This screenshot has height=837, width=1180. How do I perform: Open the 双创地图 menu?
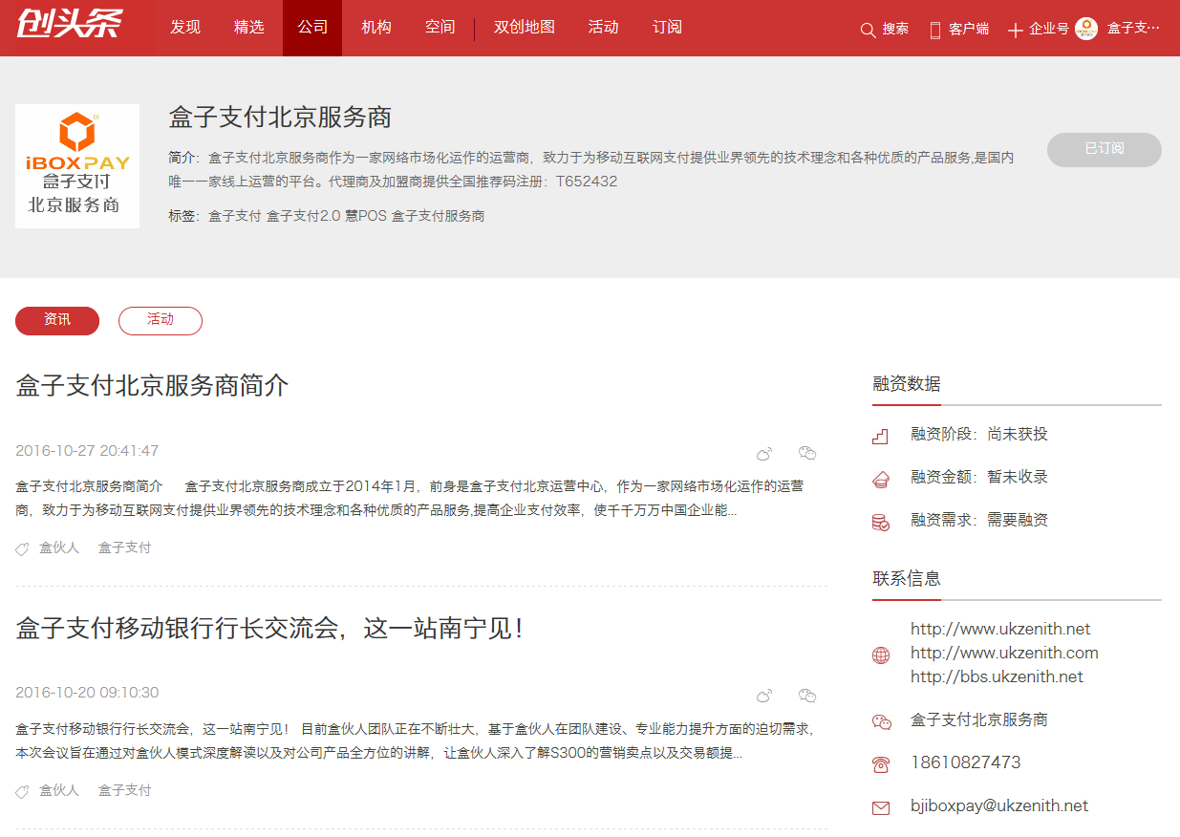point(525,28)
